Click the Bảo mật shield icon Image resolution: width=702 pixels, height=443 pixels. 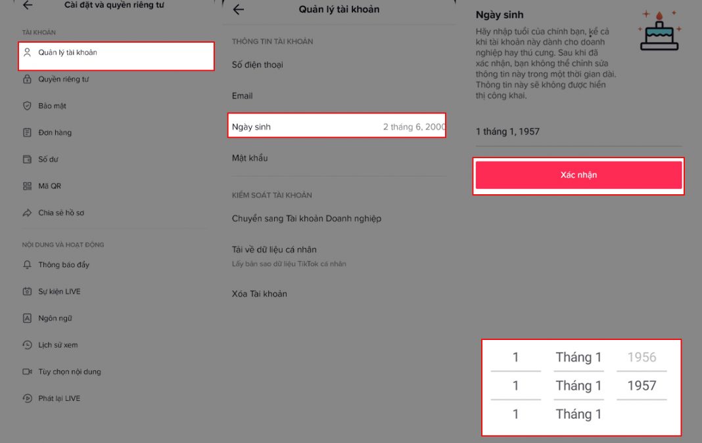(27, 106)
